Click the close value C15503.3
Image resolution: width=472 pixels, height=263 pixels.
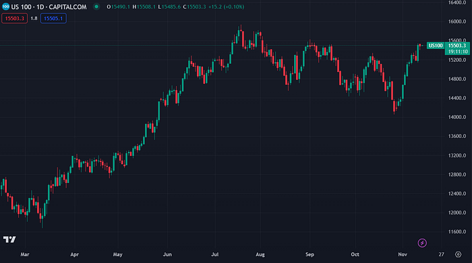point(194,7)
